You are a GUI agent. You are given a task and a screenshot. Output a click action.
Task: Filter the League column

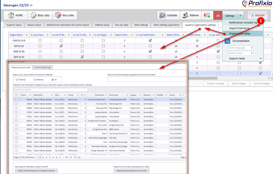point(140,95)
